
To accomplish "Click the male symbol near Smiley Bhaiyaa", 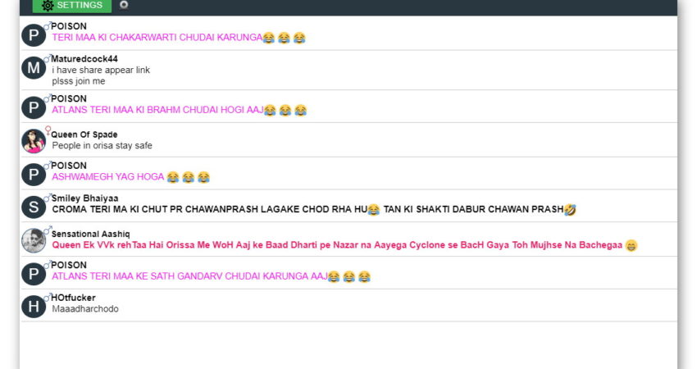I will (47, 198).
